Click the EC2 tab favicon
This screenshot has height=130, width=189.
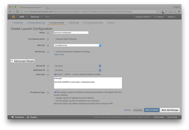[x=20, y=8]
